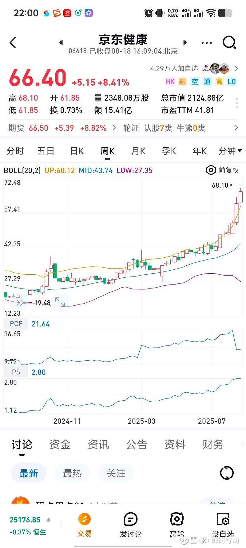The width and height of the screenshot is (246, 548).
Task: Tap the 通 stock connect tag
Action: (207, 82)
